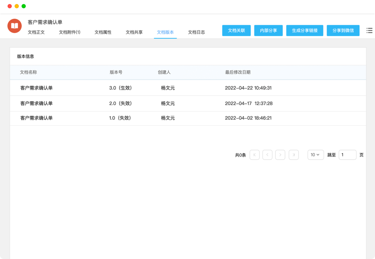The width and height of the screenshot is (375, 259).
Task: Click the 客户需求确认单 title in the header
Action: pyautogui.click(x=45, y=22)
